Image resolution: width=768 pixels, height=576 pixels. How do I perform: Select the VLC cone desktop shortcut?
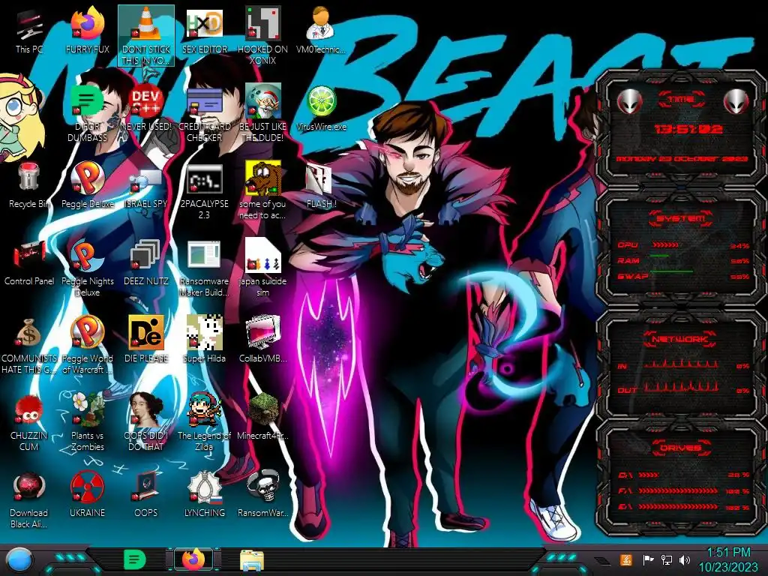tap(146, 36)
